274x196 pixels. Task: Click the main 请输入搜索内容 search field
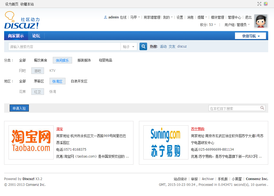pyautogui.click(x=64, y=47)
